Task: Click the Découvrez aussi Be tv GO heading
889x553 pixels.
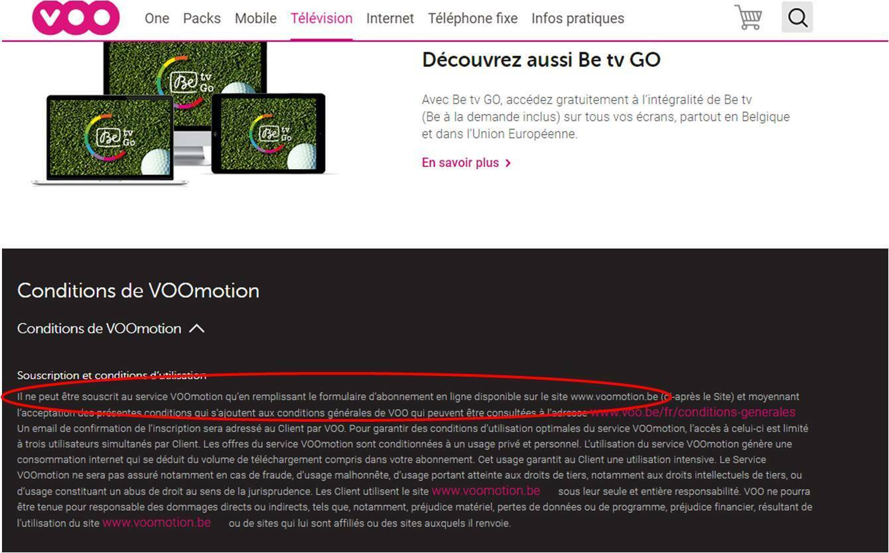Action: (541, 60)
